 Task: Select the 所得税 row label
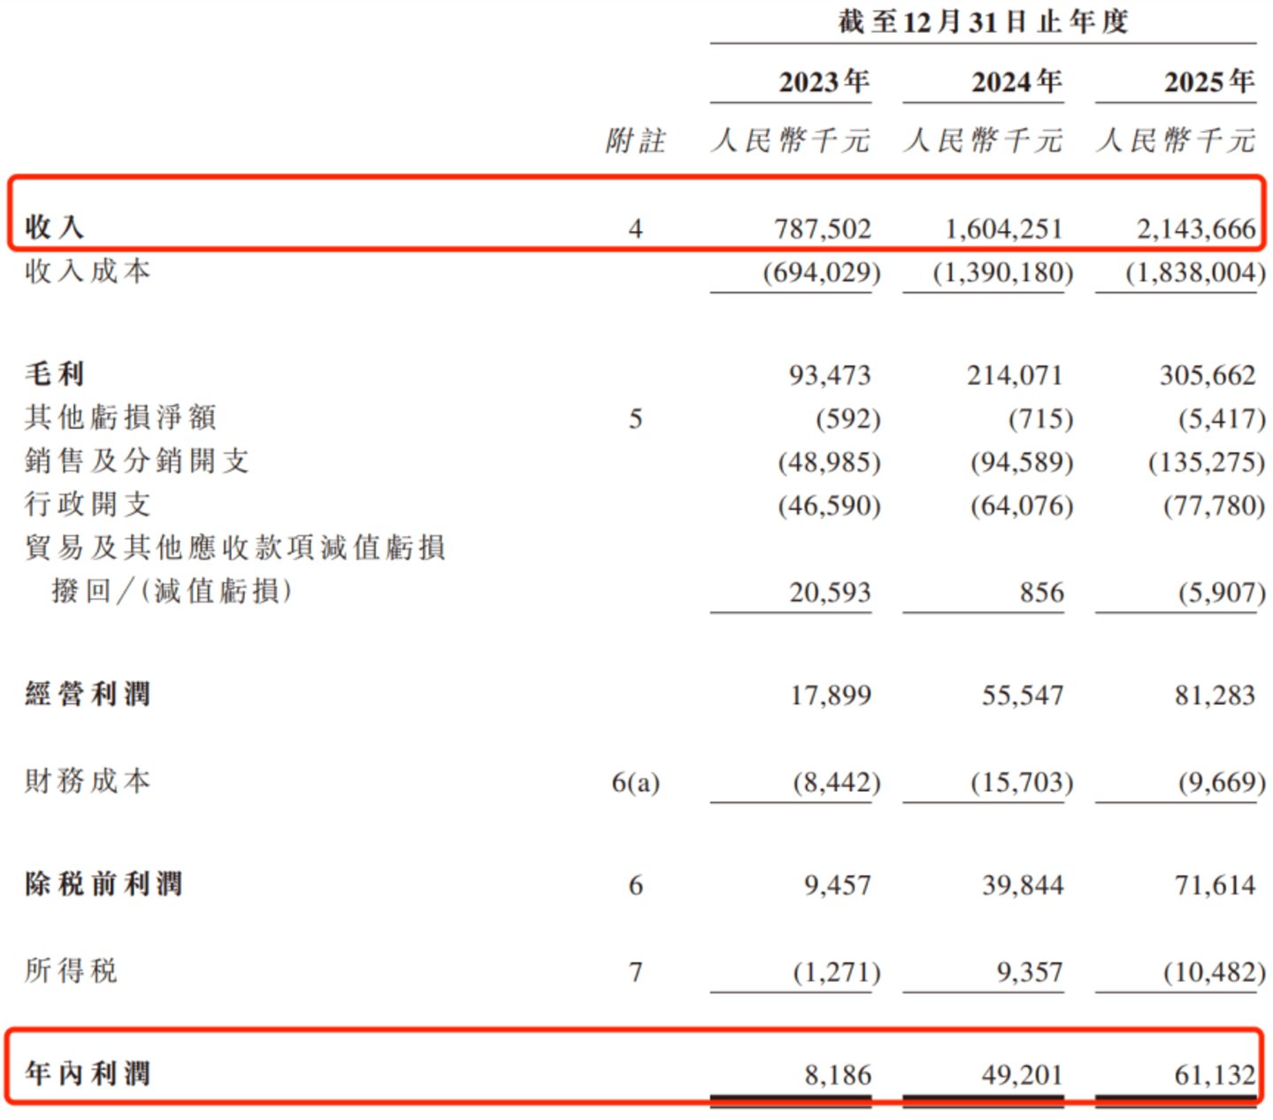(x=71, y=970)
